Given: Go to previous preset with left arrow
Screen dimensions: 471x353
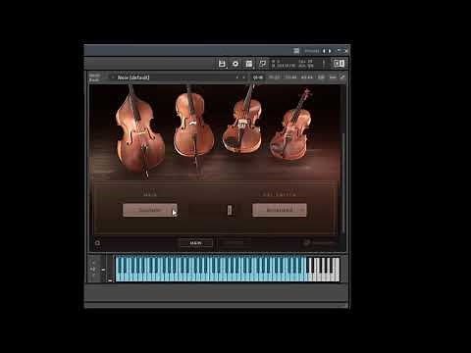Looking at the screenshot, I should (x=324, y=51).
